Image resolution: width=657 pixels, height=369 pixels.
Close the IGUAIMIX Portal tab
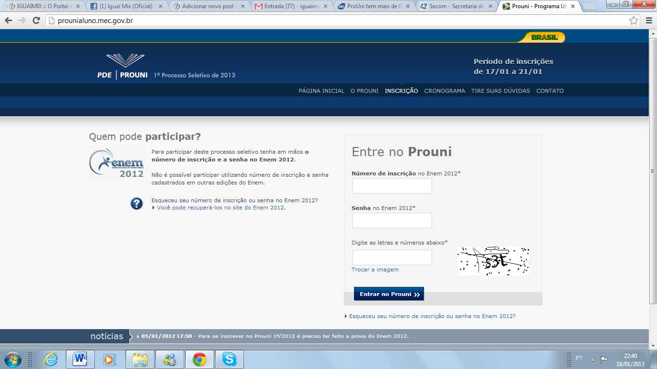[78, 7]
